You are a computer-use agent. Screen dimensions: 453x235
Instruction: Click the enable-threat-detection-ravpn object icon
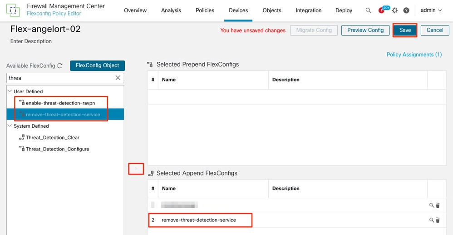(x=22, y=102)
